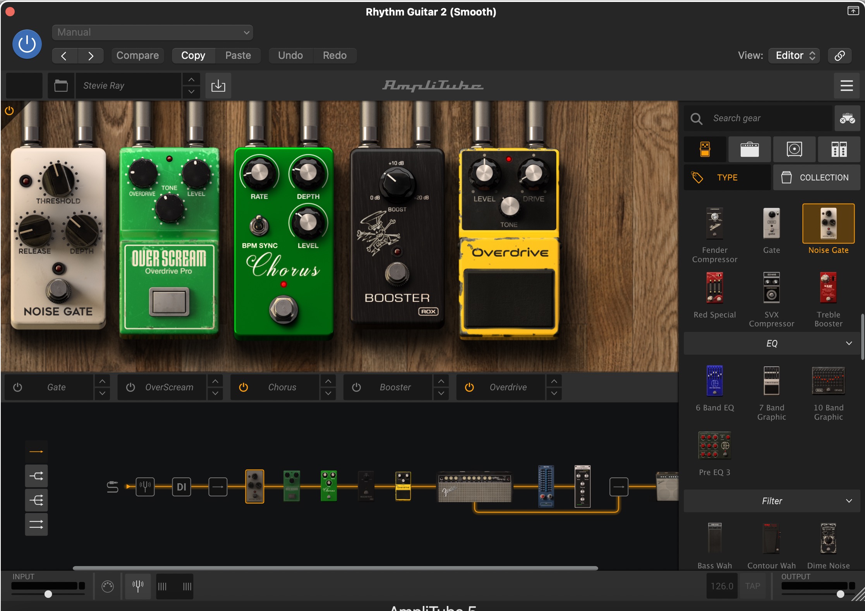The height and width of the screenshot is (611, 865).
Task: Toggle the plugin power bypass button
Action: pos(27,44)
